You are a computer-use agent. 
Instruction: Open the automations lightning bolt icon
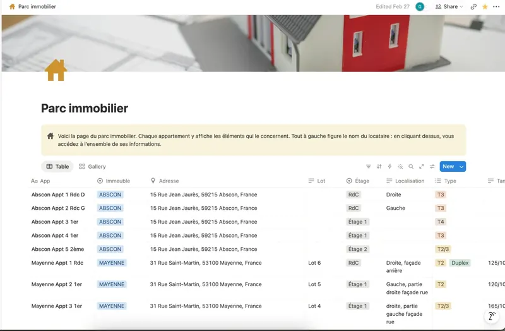click(x=389, y=166)
